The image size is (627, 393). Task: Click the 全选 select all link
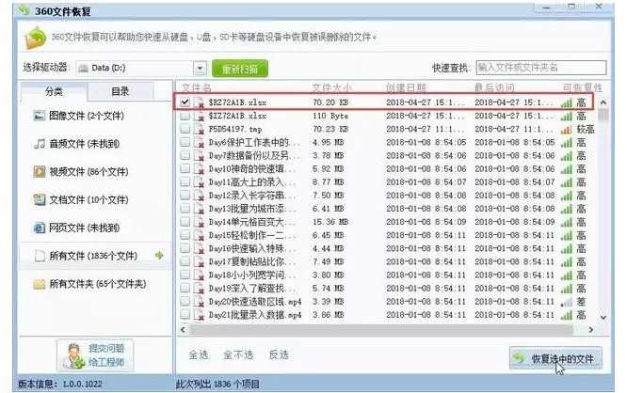(x=199, y=354)
